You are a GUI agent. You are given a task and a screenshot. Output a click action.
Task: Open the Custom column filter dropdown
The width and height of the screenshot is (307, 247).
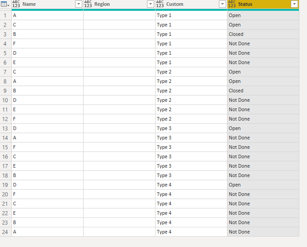(x=222, y=4)
